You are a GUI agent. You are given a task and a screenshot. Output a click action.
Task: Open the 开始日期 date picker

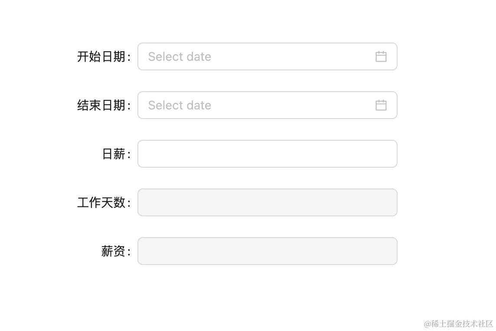click(260, 56)
